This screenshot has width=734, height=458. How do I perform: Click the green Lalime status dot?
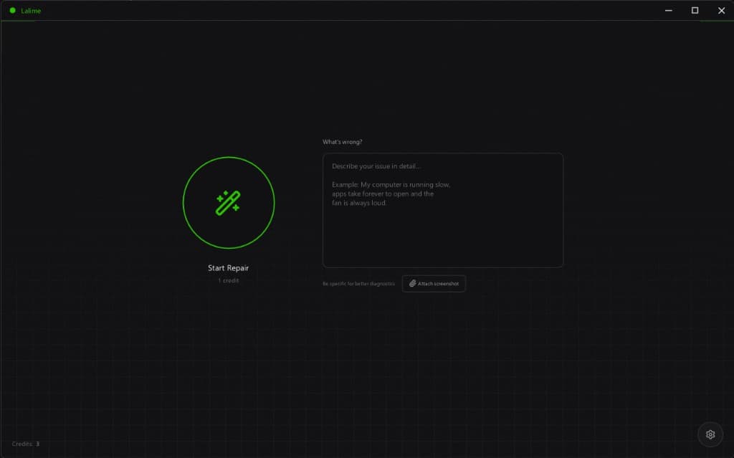[x=13, y=10]
